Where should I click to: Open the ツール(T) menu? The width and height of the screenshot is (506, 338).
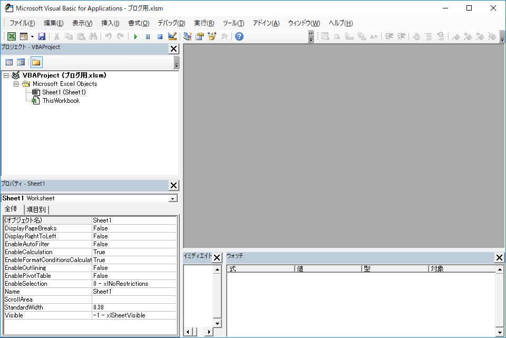233,23
